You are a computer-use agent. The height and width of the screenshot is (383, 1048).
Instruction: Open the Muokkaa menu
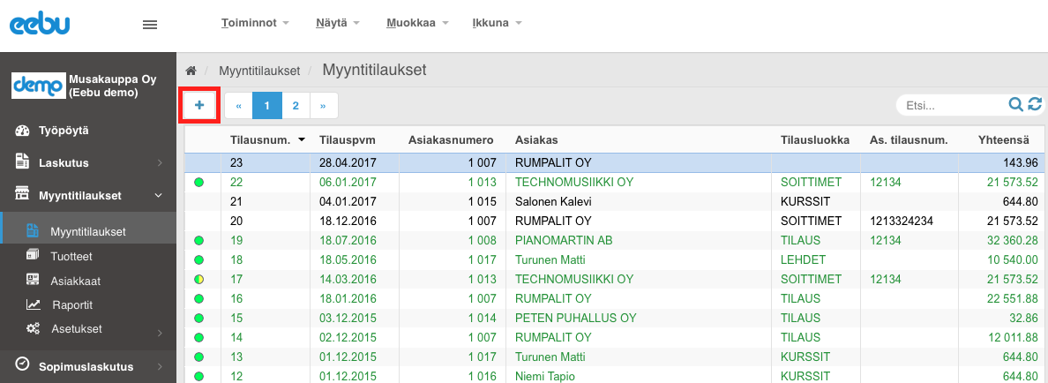[417, 23]
